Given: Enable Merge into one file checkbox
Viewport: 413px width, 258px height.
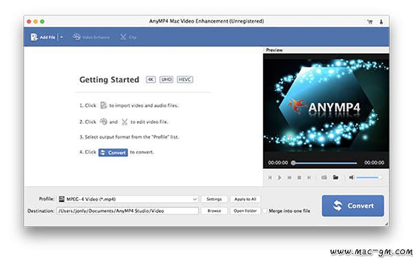Looking at the screenshot, I should pos(265,211).
